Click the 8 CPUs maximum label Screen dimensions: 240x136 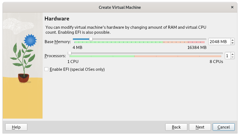pos(216,62)
